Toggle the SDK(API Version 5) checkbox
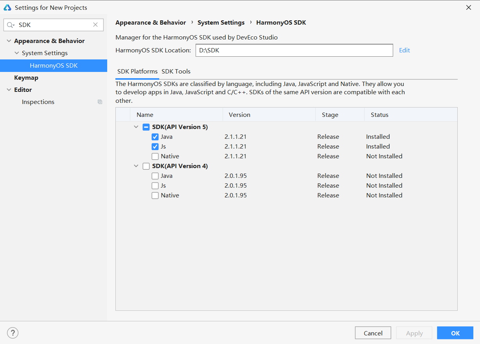Screen dimensions: 480x344 click(x=146, y=127)
